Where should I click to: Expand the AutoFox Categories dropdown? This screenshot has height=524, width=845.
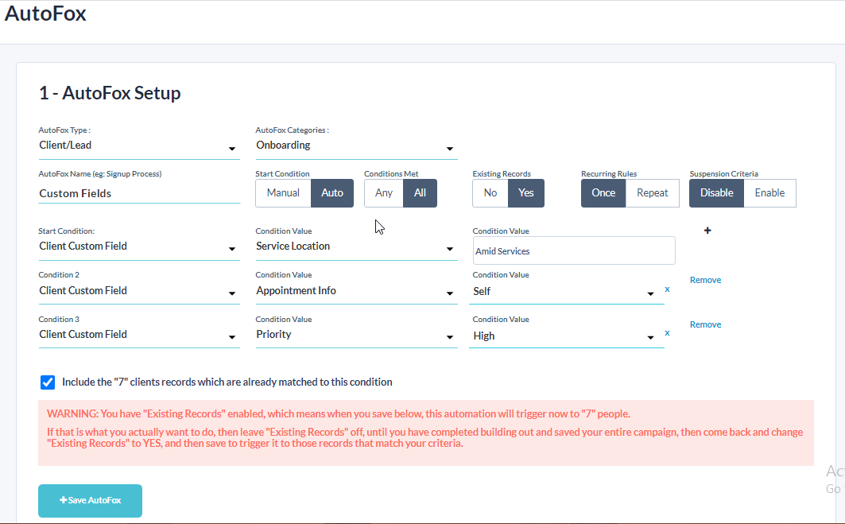pos(356,146)
